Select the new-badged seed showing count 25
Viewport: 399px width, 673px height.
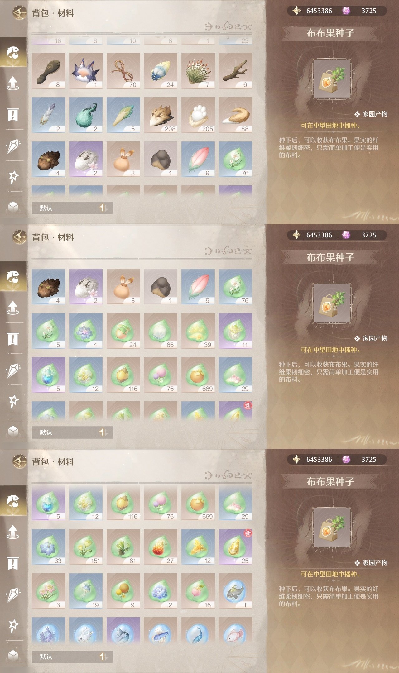point(235,547)
